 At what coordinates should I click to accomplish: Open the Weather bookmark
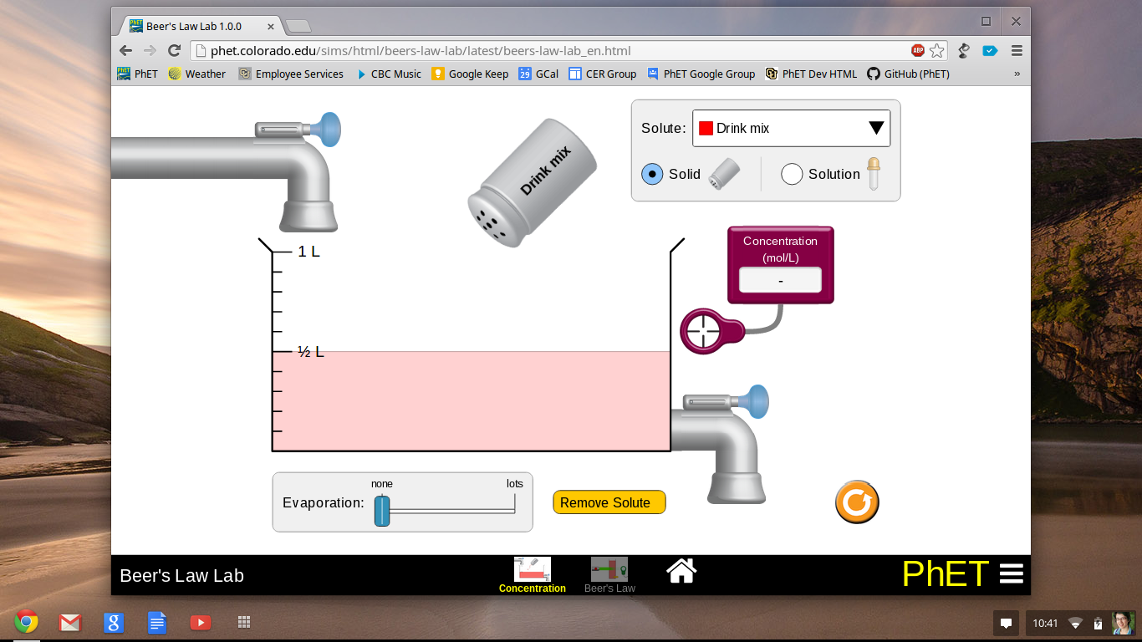pos(196,74)
